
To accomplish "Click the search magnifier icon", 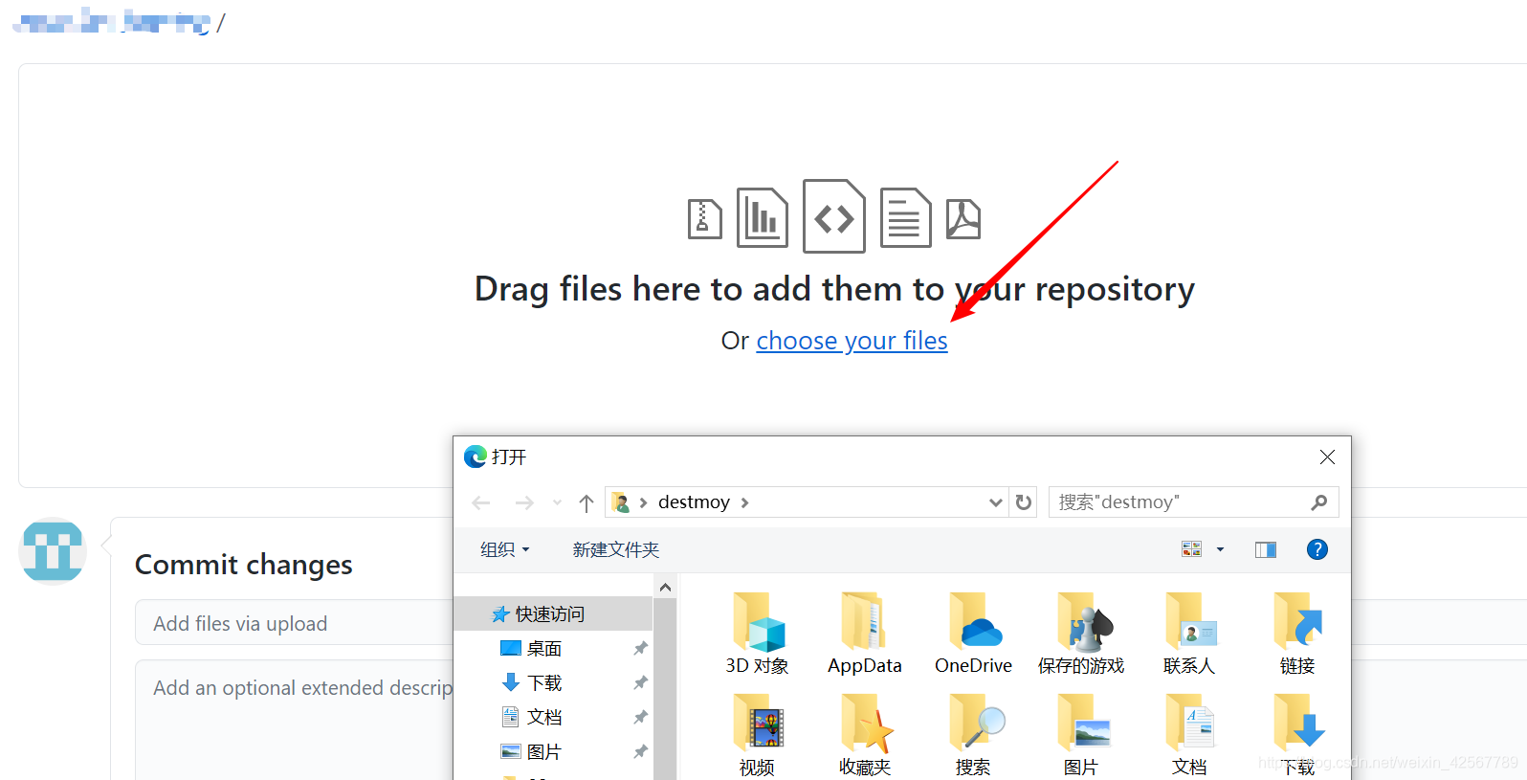I will point(1319,502).
